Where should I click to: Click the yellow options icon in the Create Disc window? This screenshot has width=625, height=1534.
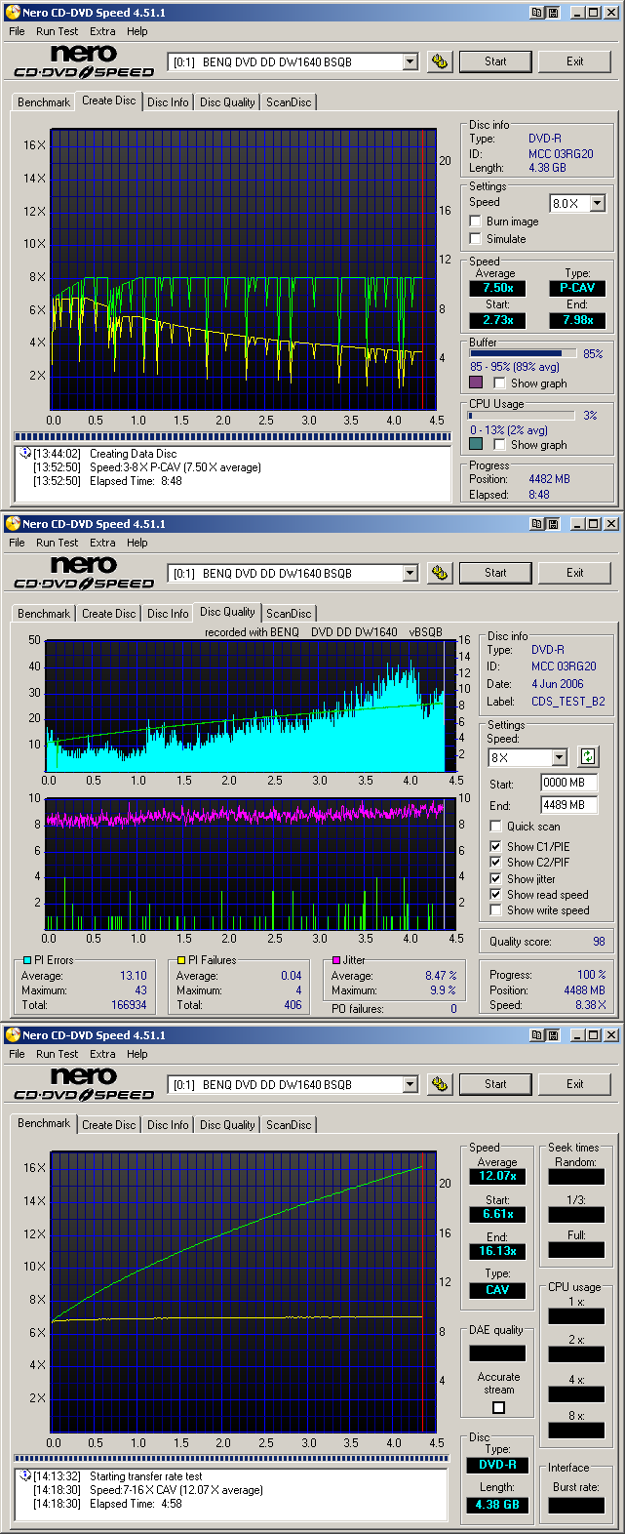pyautogui.click(x=440, y=61)
